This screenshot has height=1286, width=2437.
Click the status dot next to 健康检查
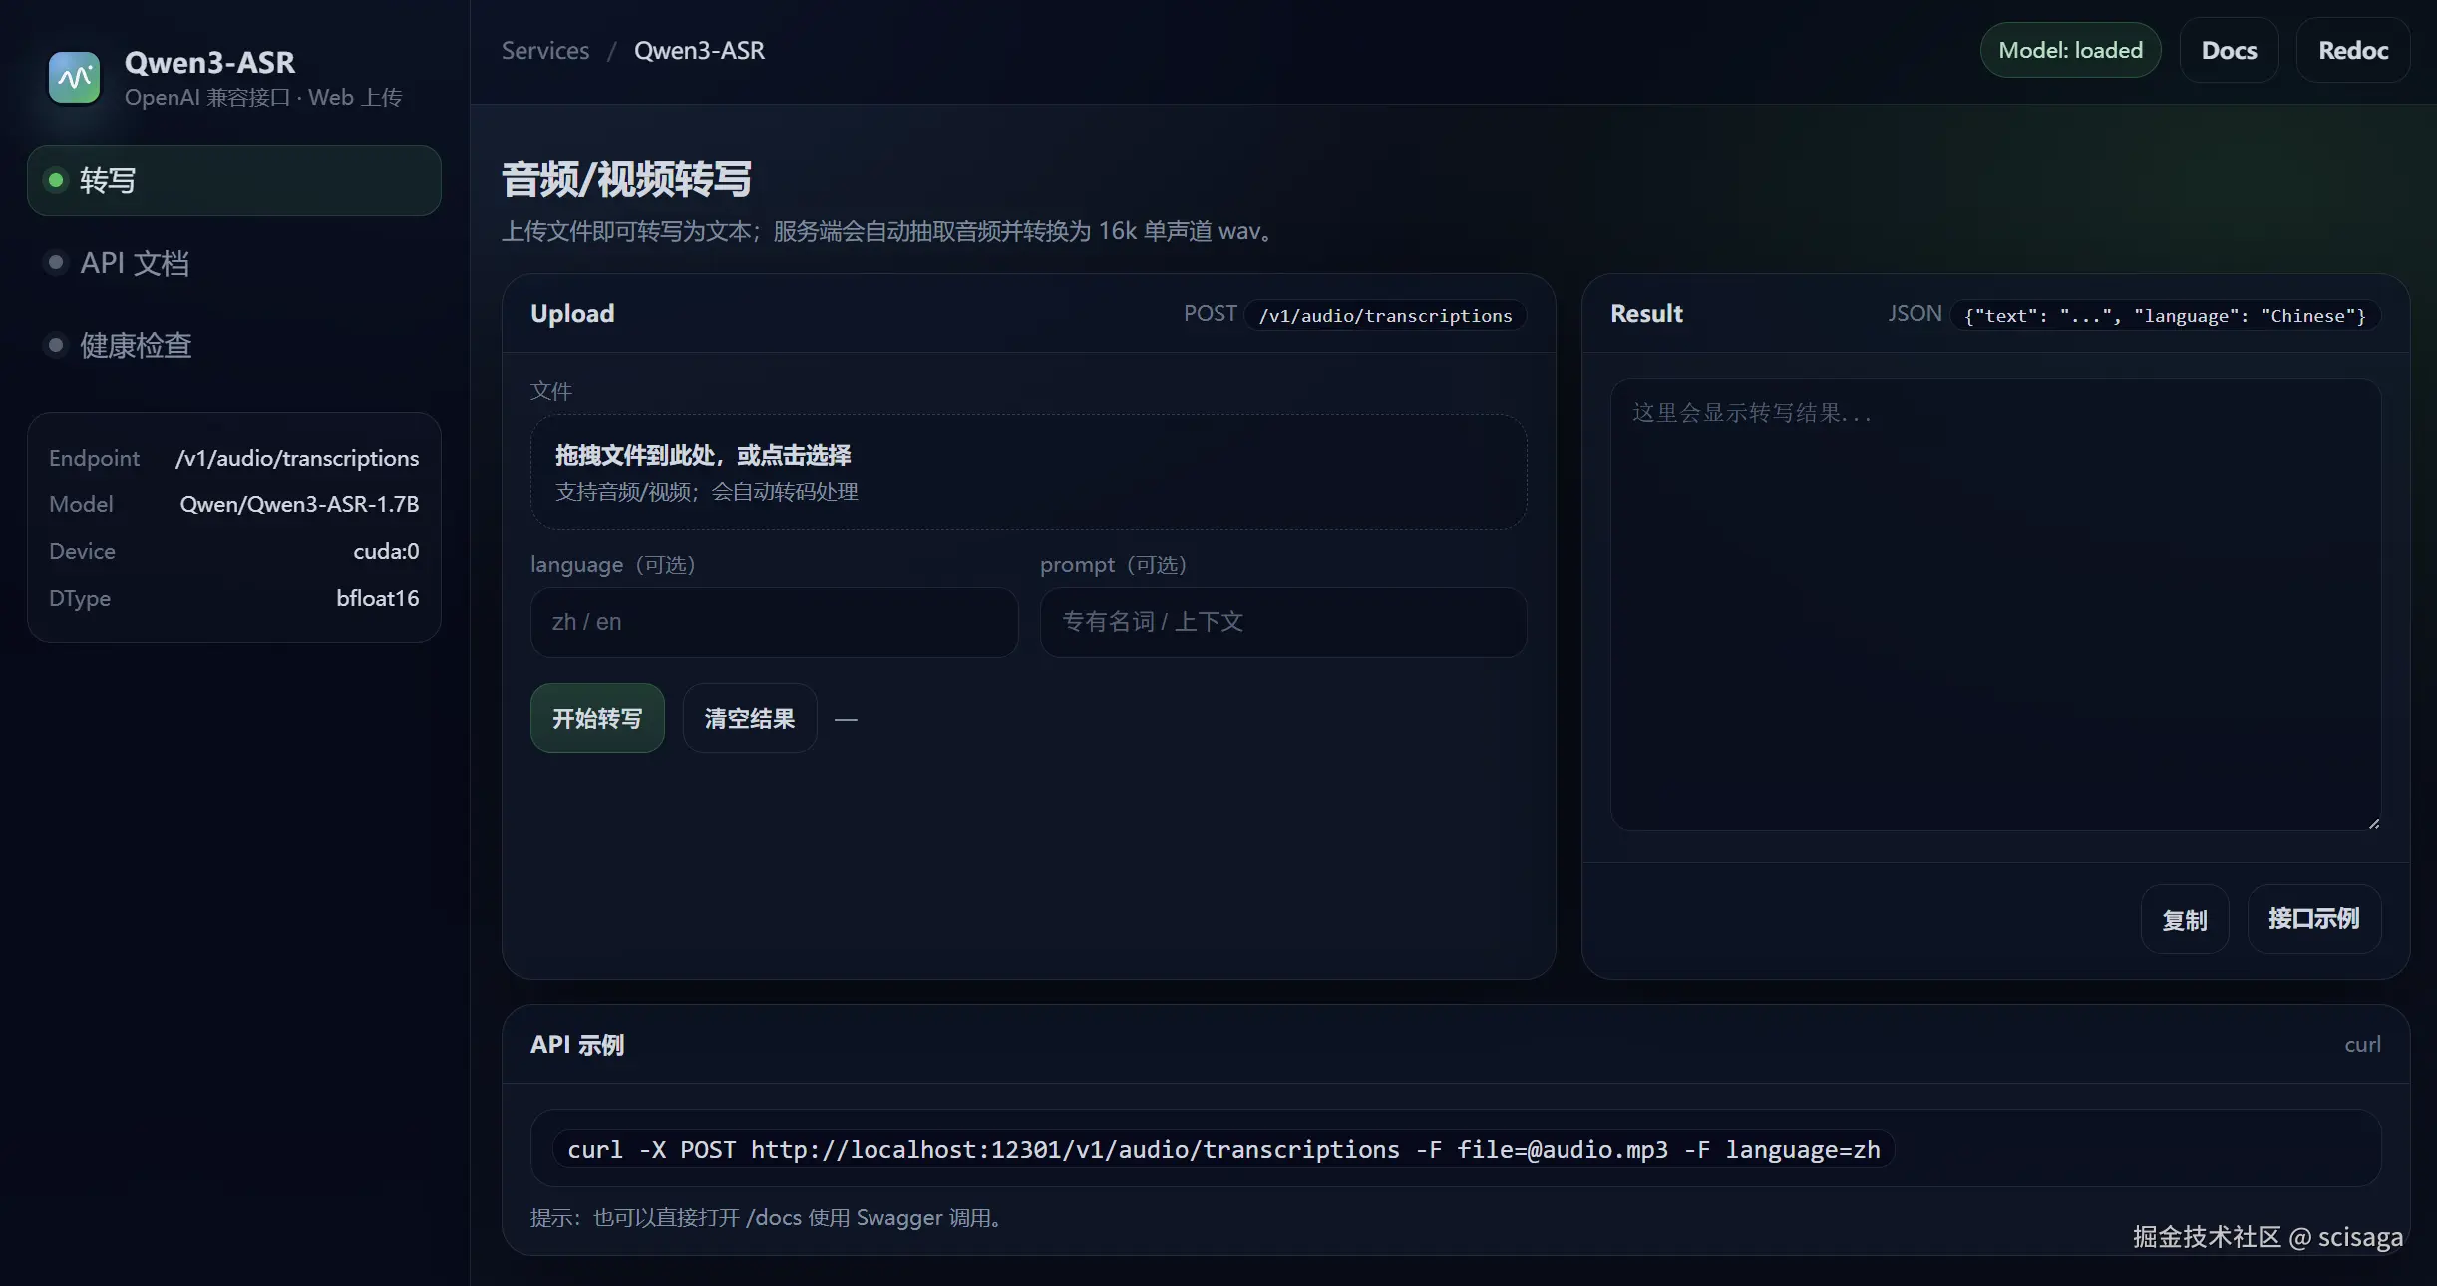(55, 345)
